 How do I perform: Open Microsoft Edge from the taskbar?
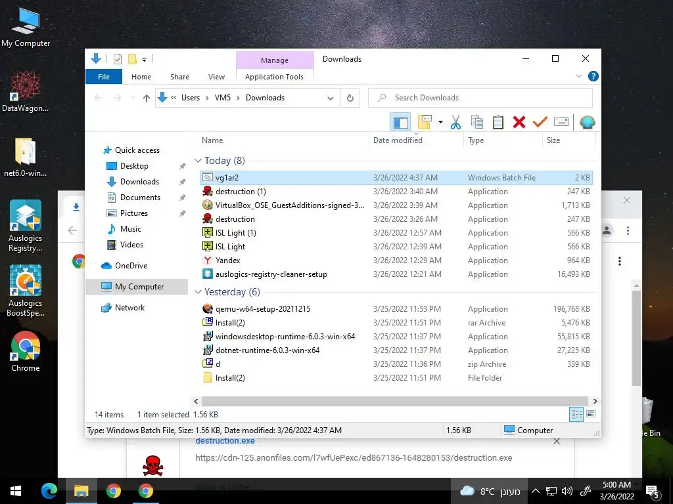49,491
